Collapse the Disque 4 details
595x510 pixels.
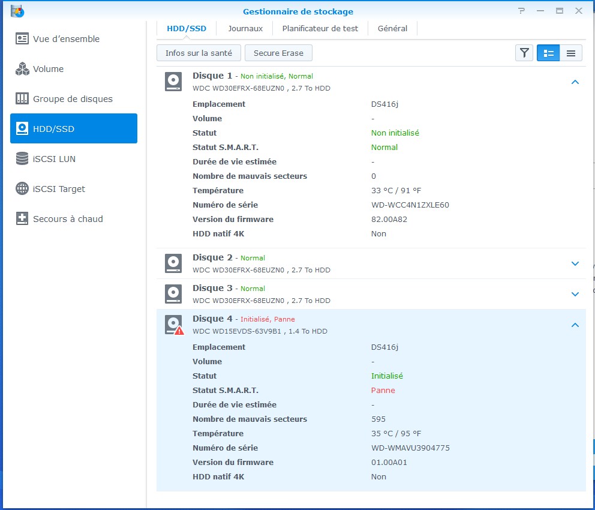point(575,325)
